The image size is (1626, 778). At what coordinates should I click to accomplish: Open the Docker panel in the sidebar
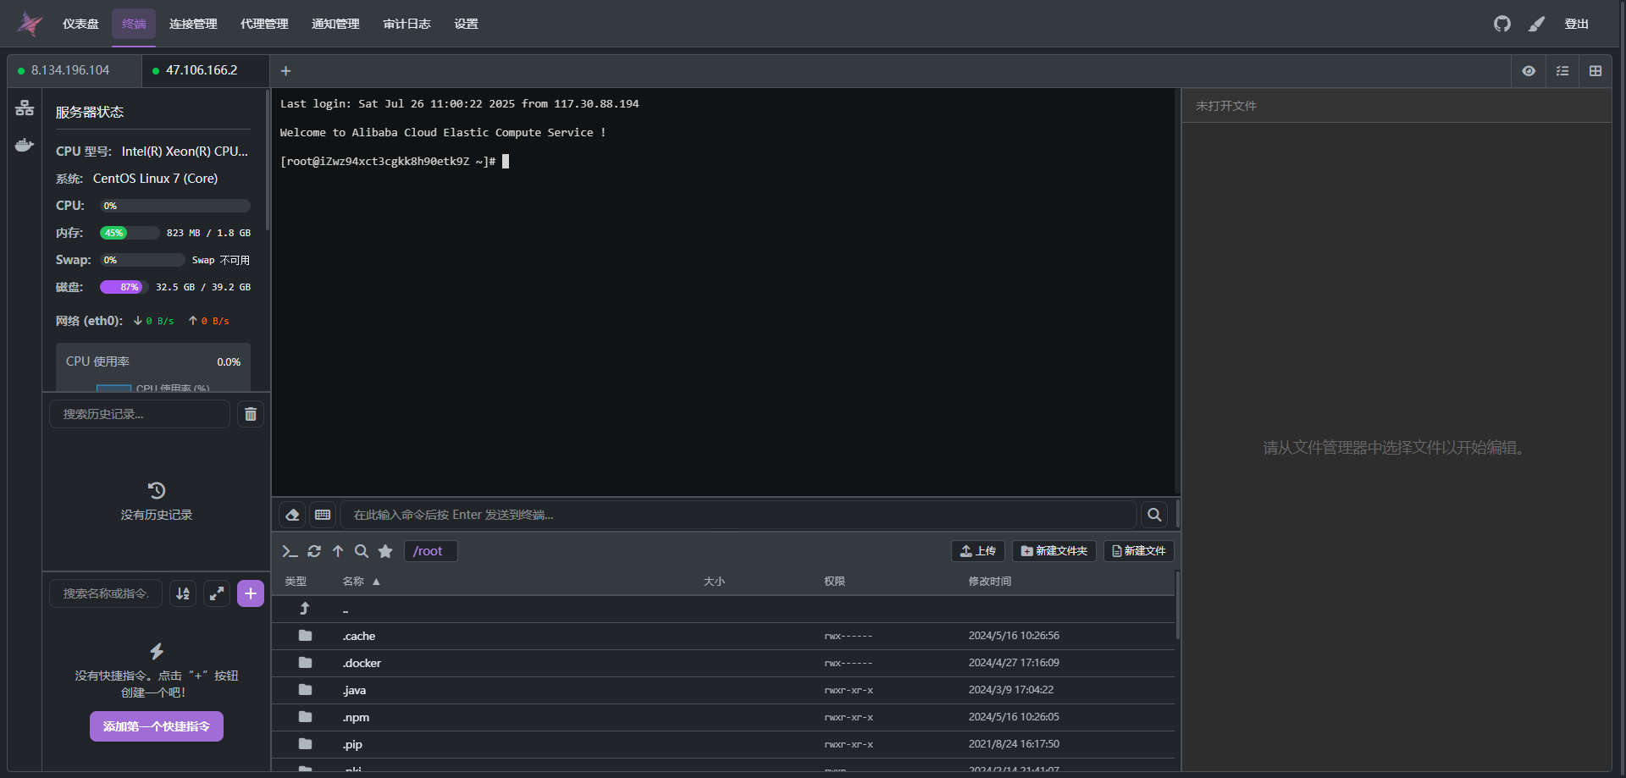pos(25,145)
